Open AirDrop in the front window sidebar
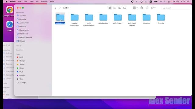Image resolution: width=195 pixels, height=109 pixels. coord(22,15)
